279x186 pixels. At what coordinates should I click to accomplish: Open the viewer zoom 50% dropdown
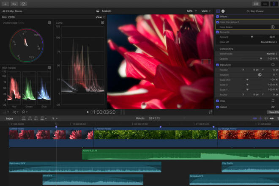click(x=192, y=11)
